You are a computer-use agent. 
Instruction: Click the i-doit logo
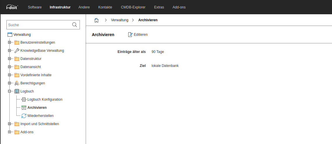(12, 7)
